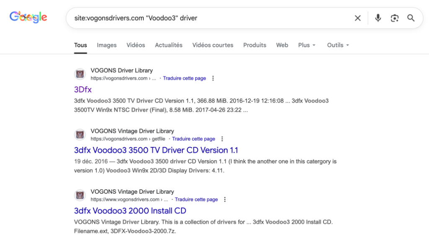Image resolution: width=429 pixels, height=242 pixels.
Task: Expand the Outils dropdown
Action: point(338,45)
